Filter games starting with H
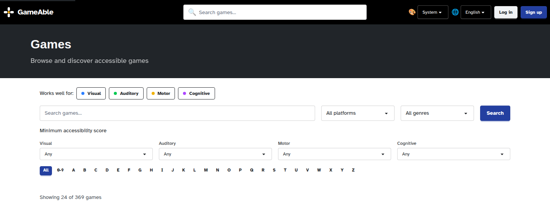Image resolution: width=550 pixels, height=202 pixels. pyautogui.click(x=151, y=170)
